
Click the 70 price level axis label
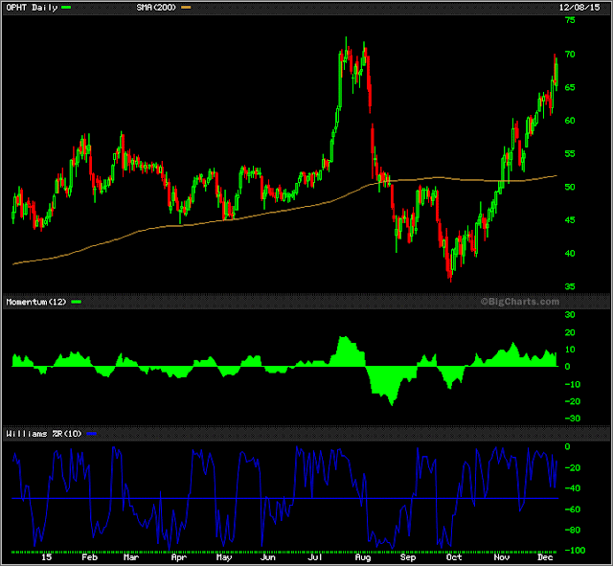(x=570, y=55)
